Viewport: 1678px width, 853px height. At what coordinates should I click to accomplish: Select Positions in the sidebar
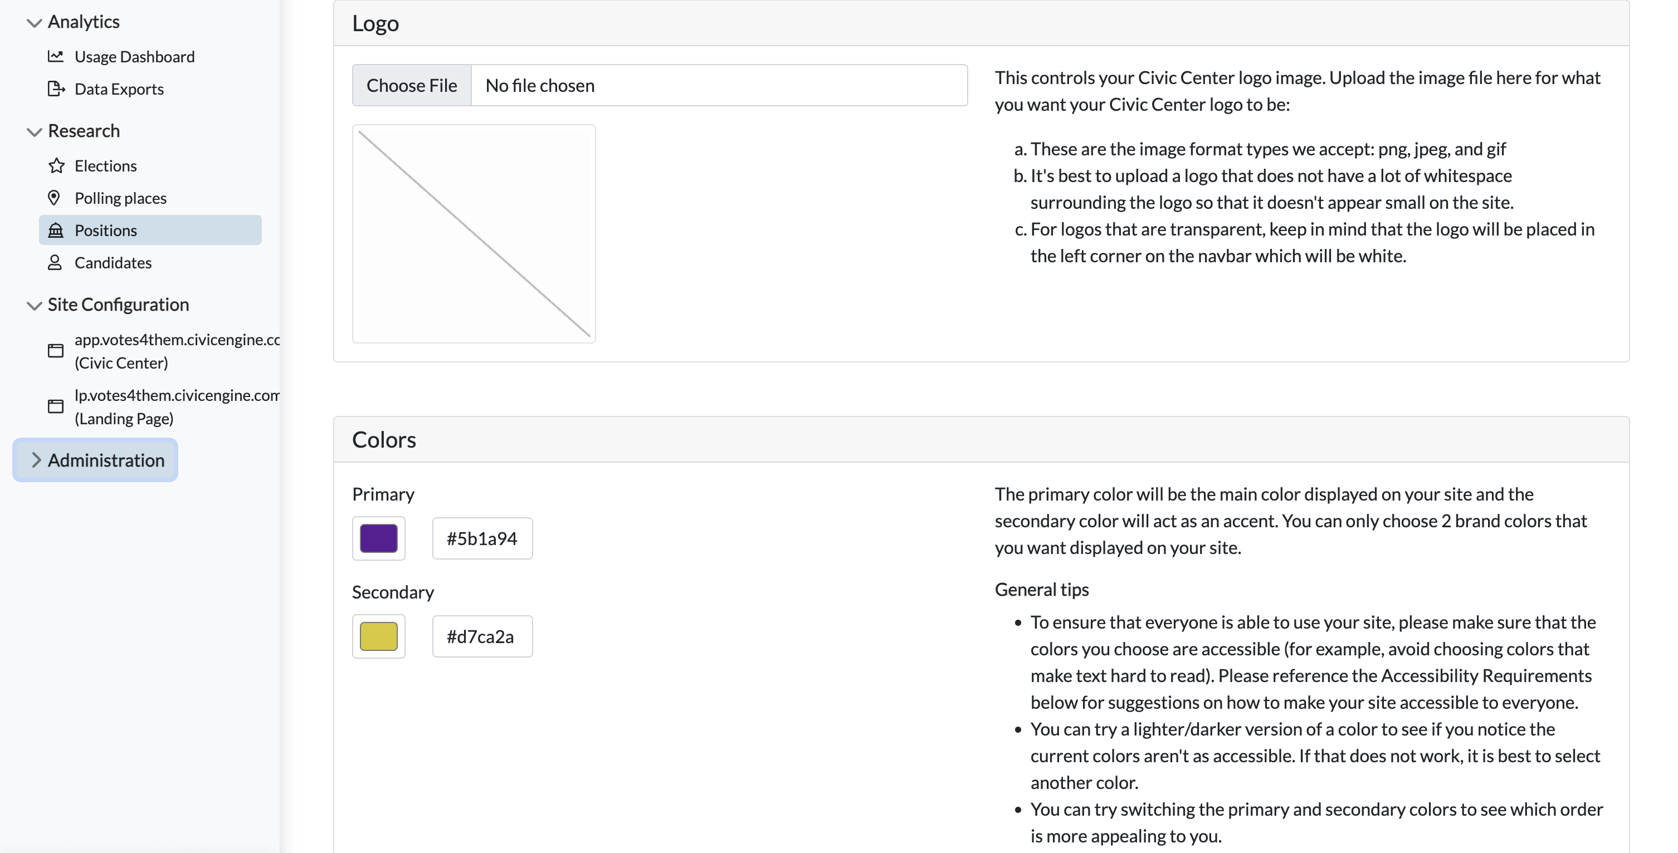150,230
